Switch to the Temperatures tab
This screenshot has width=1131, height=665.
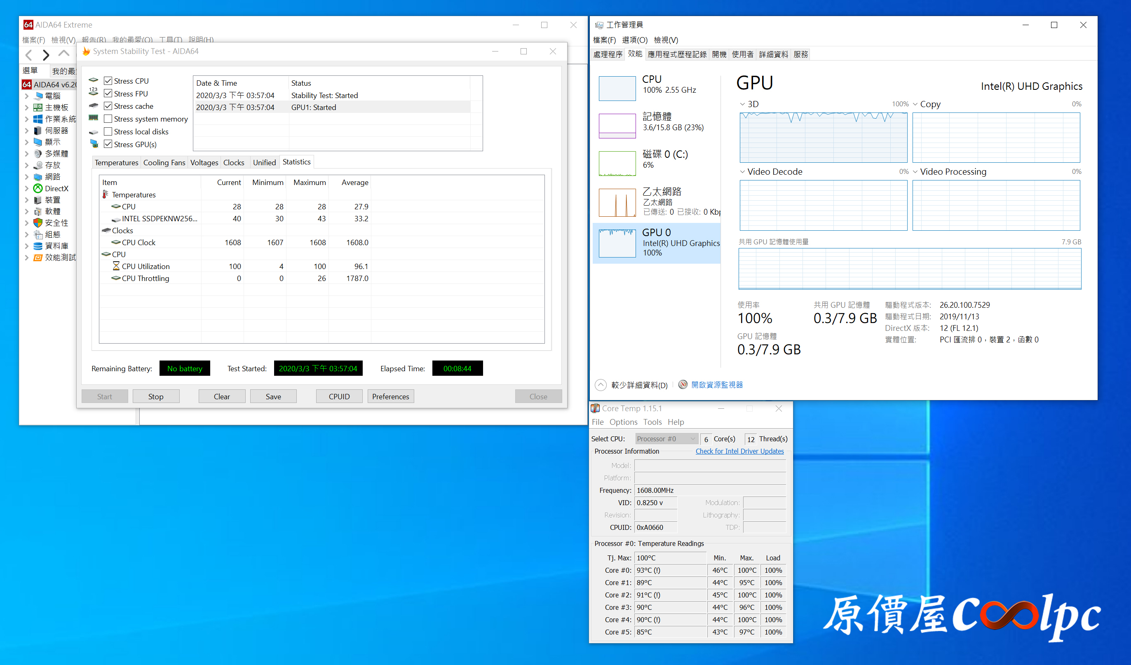(x=116, y=162)
